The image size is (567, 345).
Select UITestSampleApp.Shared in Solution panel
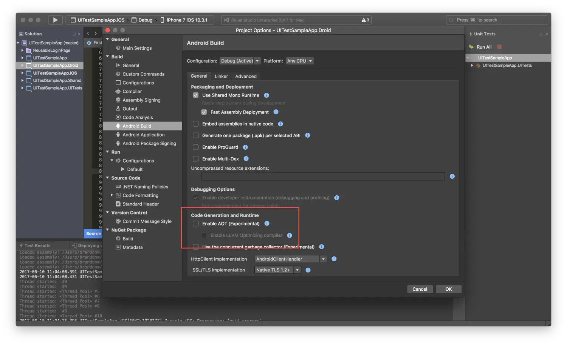pos(57,81)
